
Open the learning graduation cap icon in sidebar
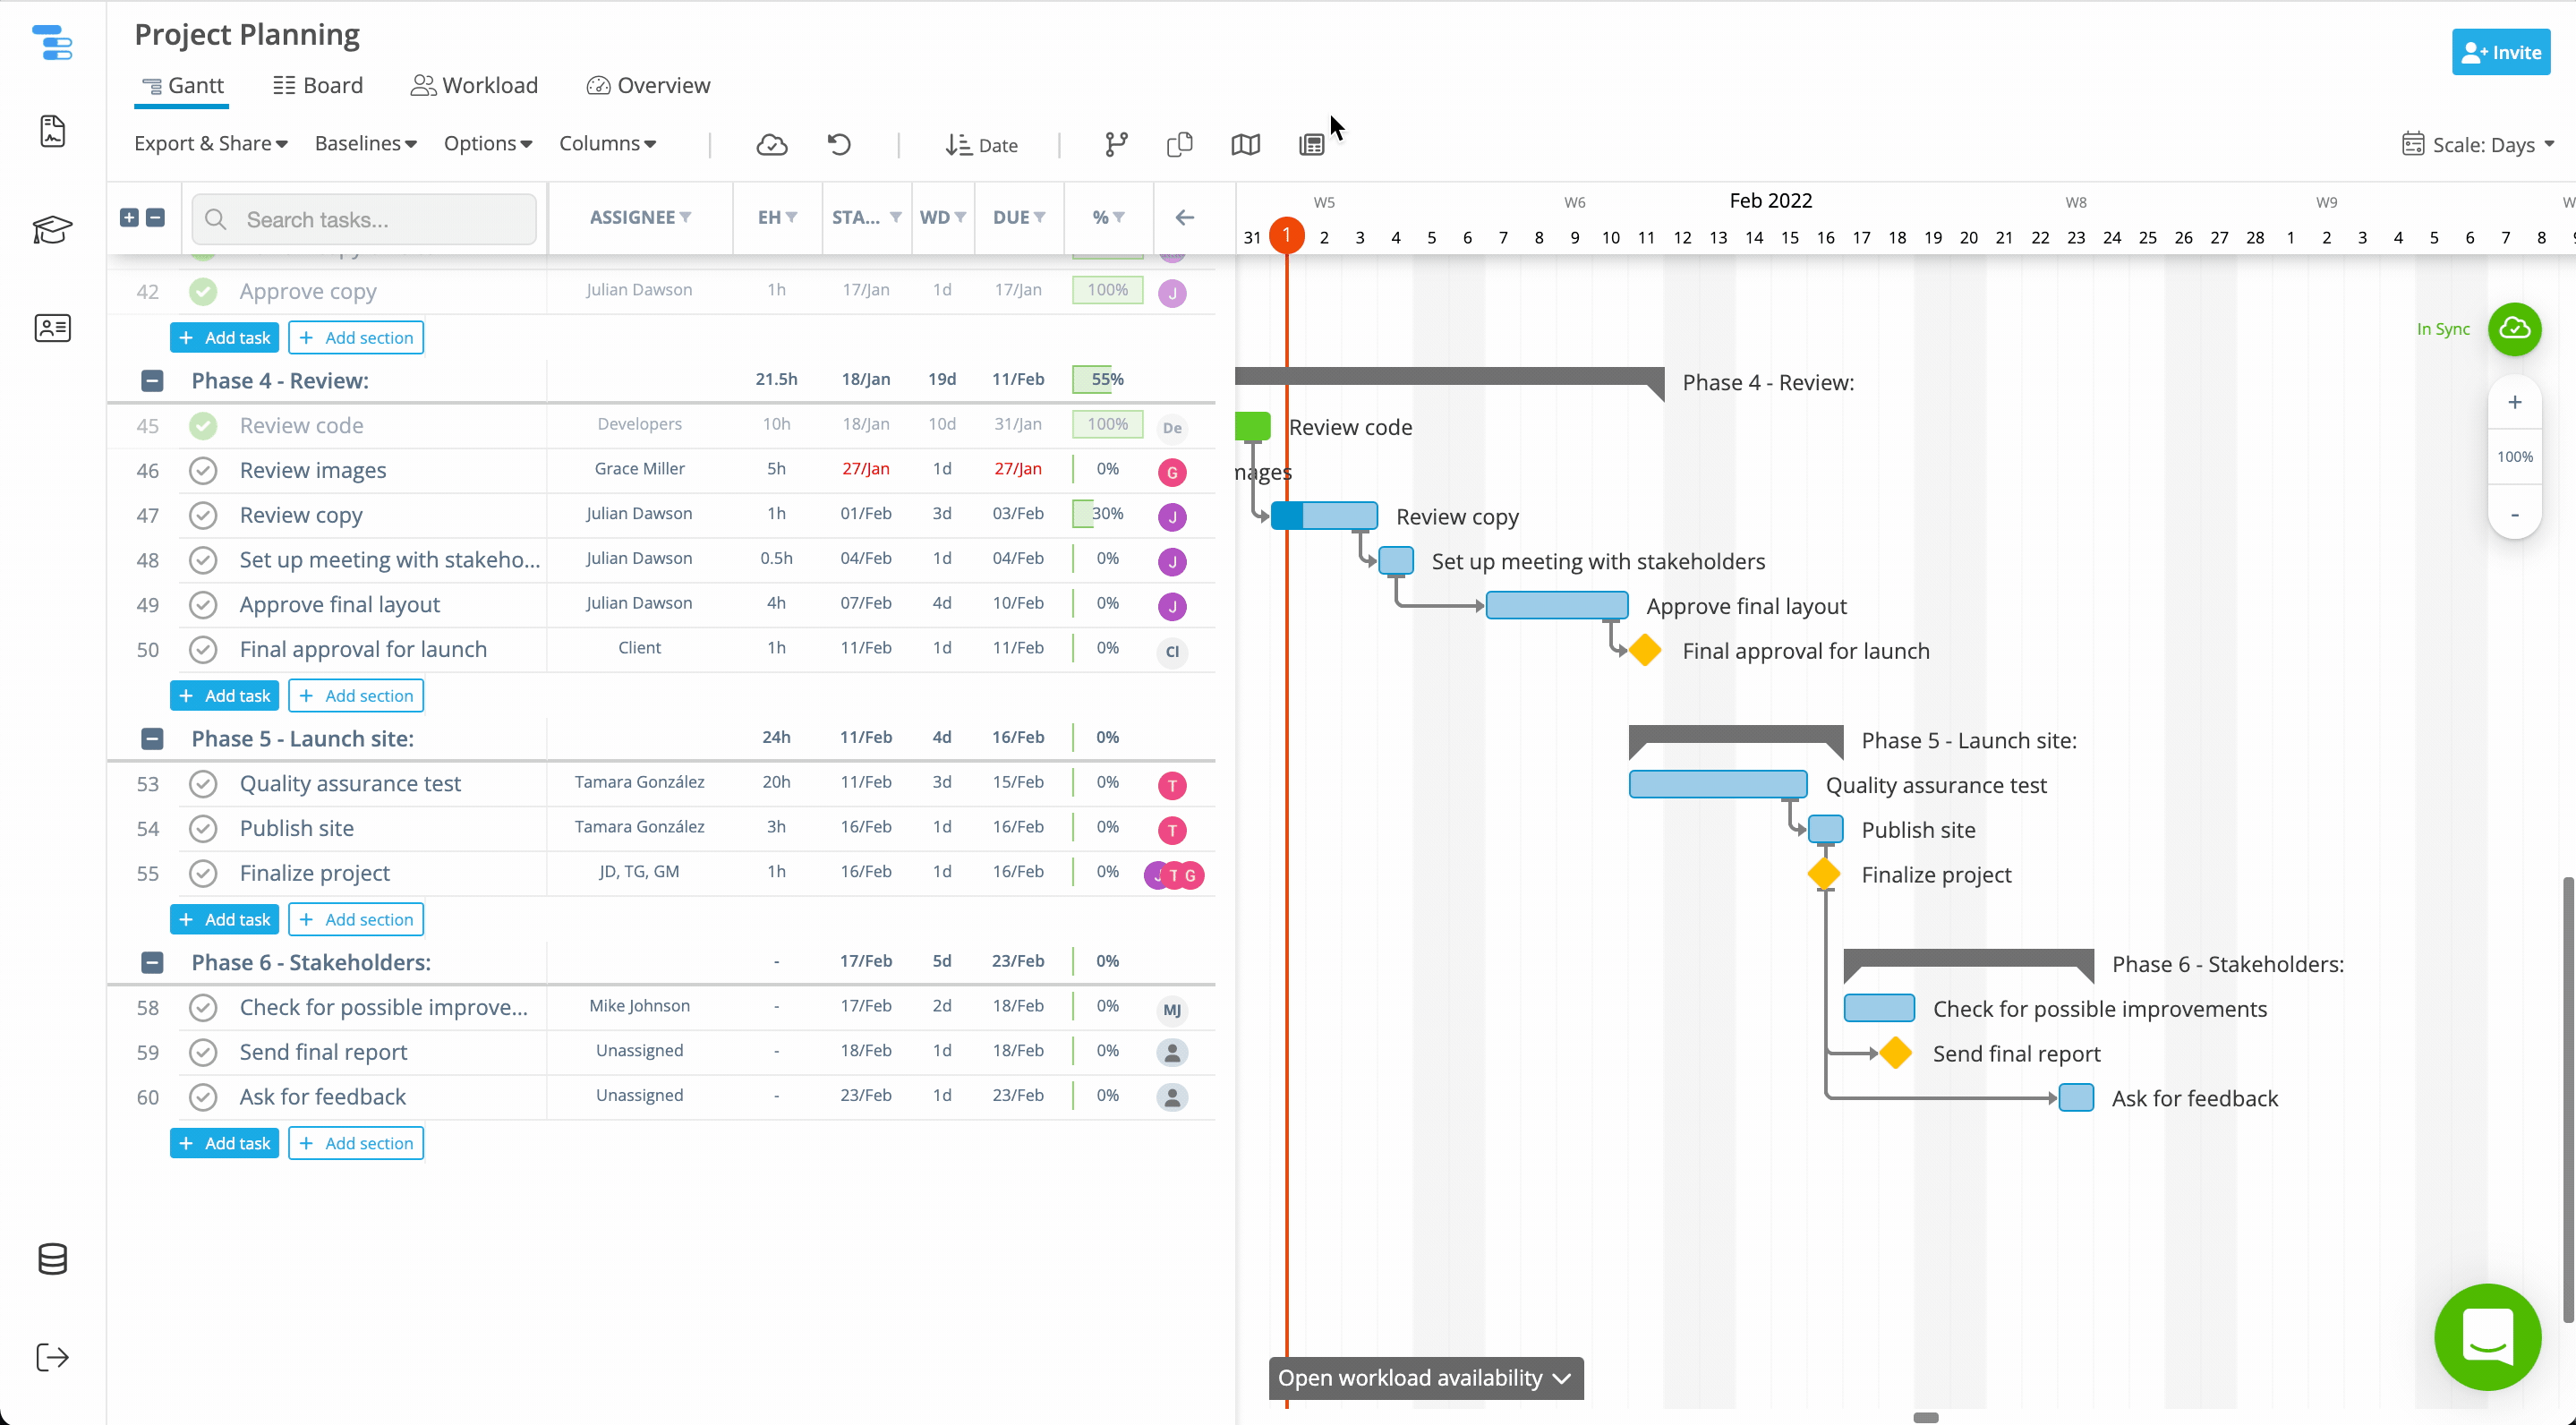point(52,229)
